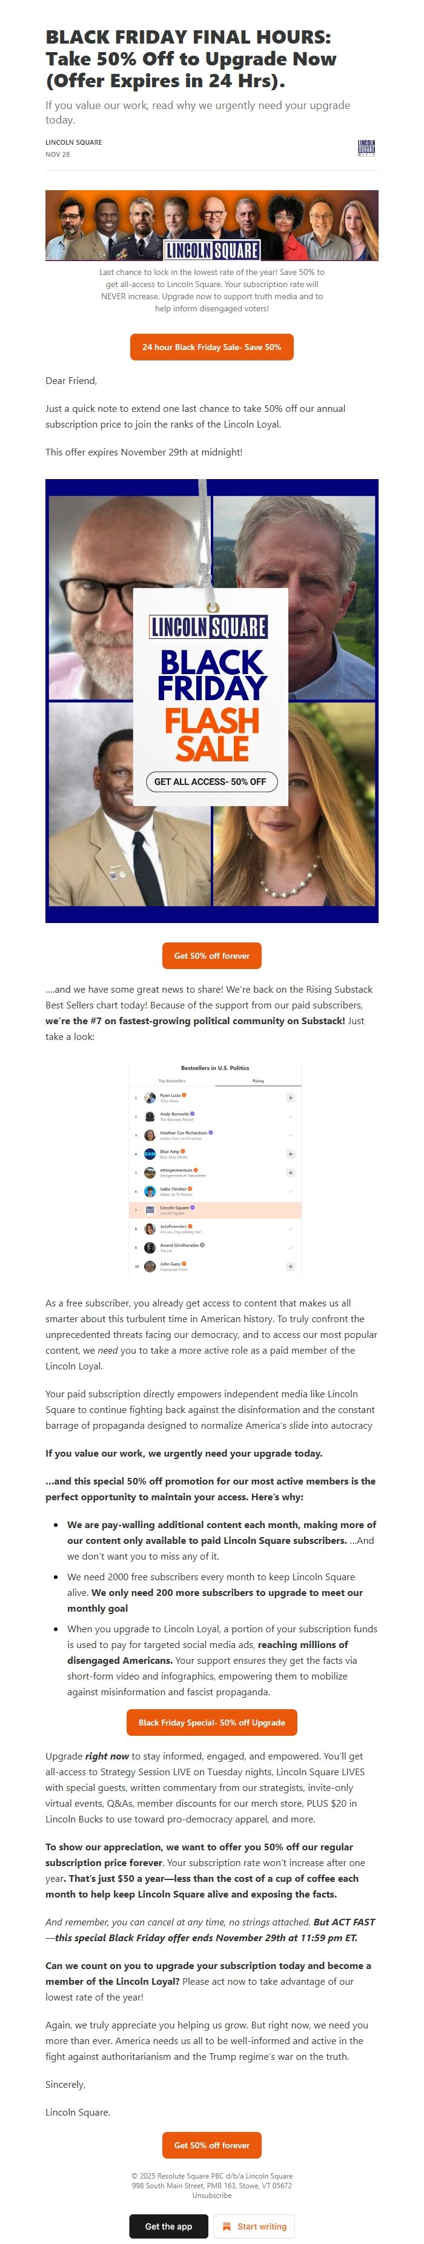Toggle Heather Cox Richardson's subscription checkmark
Screen dimensions: 424x2244
pos(290,1136)
